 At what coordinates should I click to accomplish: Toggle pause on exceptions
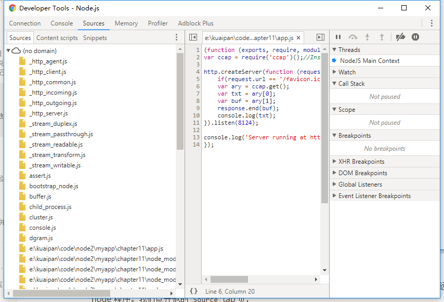pyautogui.click(x=415, y=37)
